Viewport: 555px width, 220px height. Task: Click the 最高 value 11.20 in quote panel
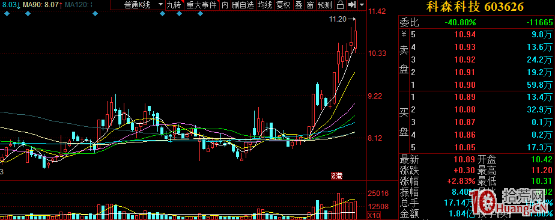coord(542,170)
